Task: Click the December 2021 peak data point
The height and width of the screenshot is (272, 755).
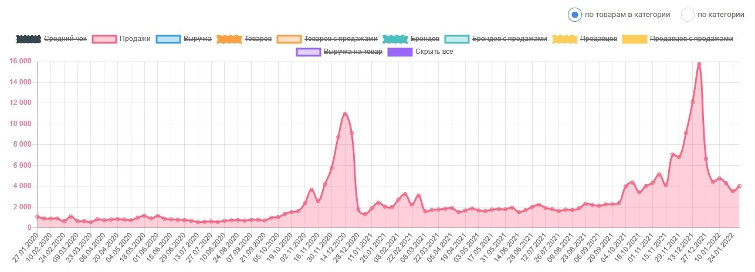Action: coord(699,63)
